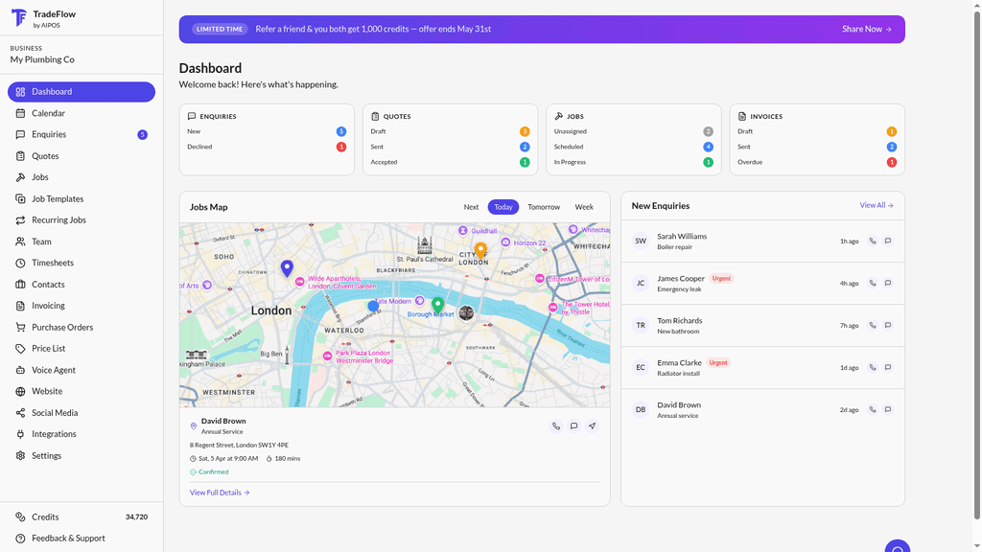
Task: Open Draft row in Invoices card
Action: point(817,131)
